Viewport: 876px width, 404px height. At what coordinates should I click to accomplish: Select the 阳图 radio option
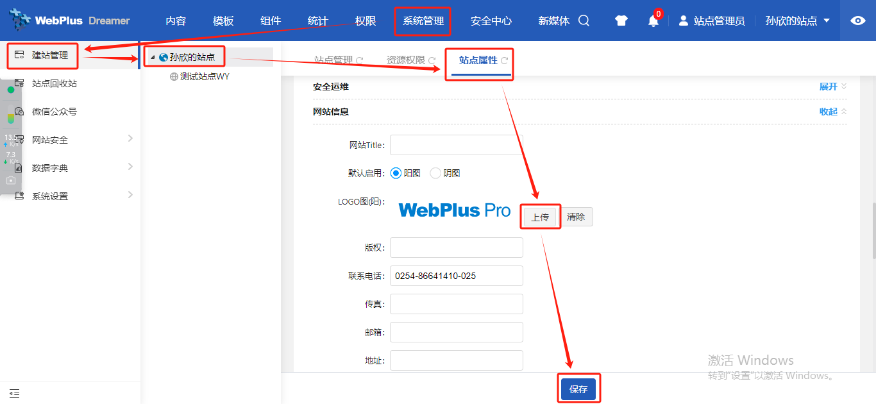click(x=396, y=173)
